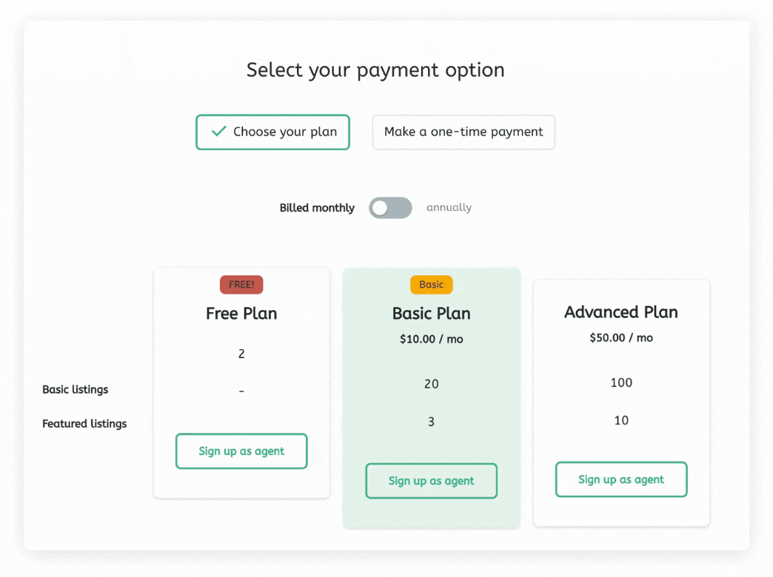Sign up as agent on Advanced Plan
Image resolution: width=773 pixels, height=577 pixels.
(x=621, y=479)
